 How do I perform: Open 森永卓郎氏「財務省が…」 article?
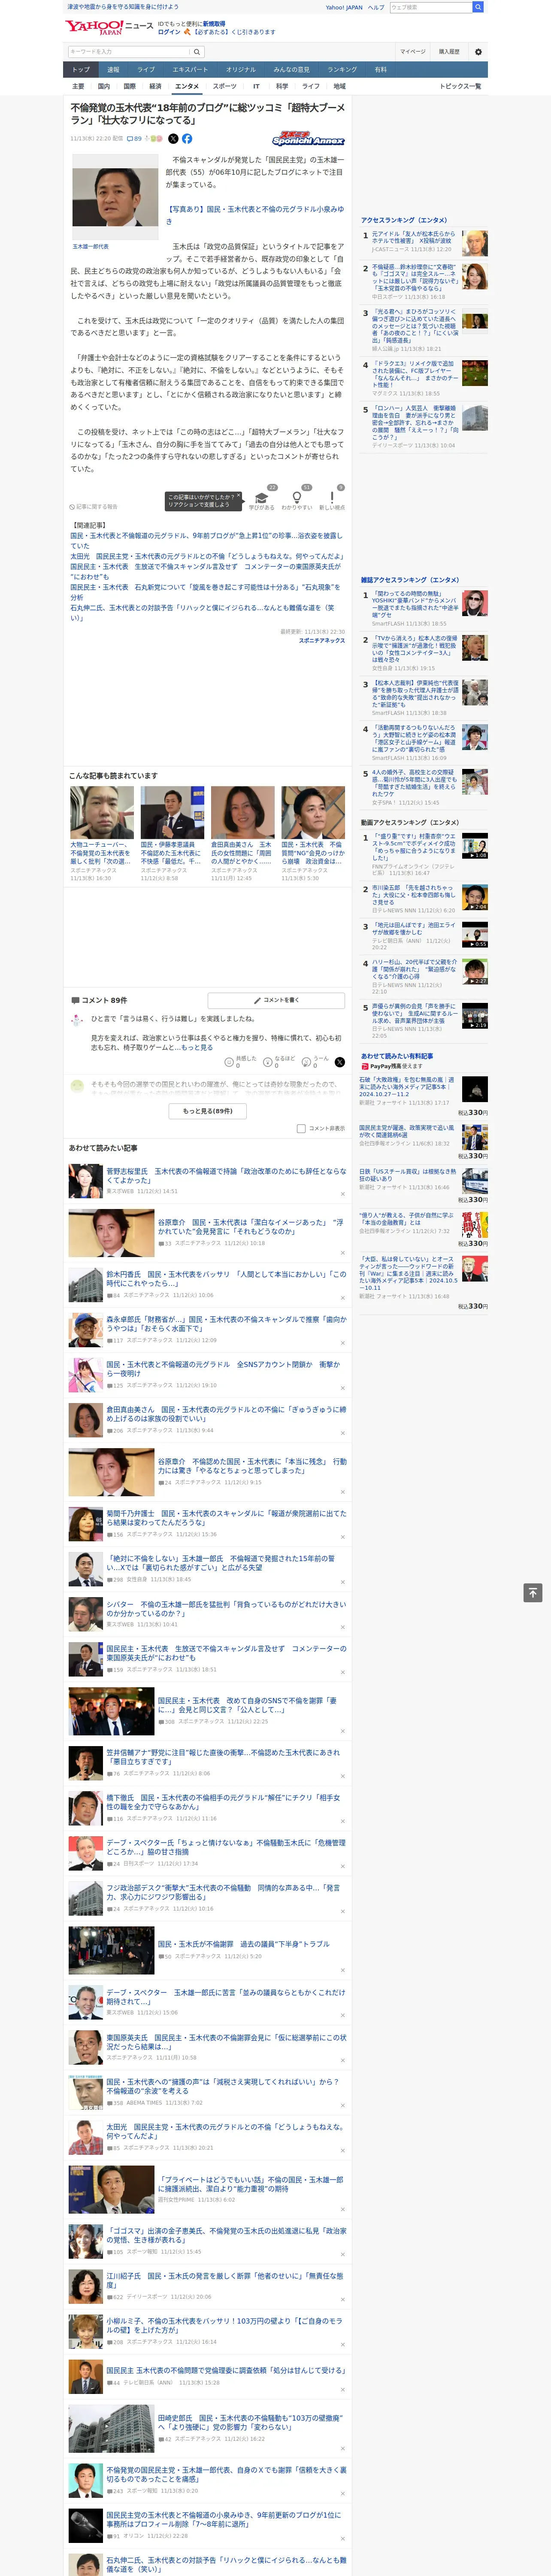click(227, 1323)
